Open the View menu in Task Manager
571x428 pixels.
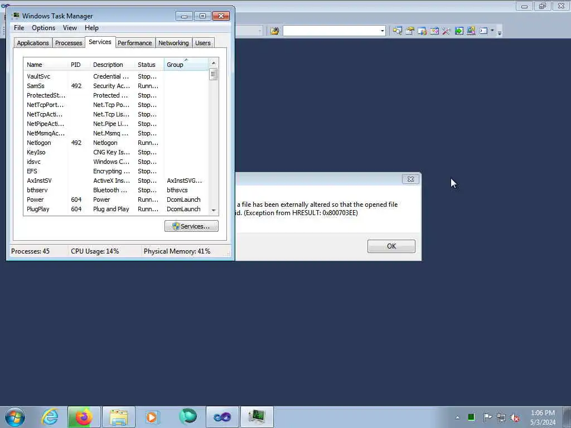click(x=70, y=28)
